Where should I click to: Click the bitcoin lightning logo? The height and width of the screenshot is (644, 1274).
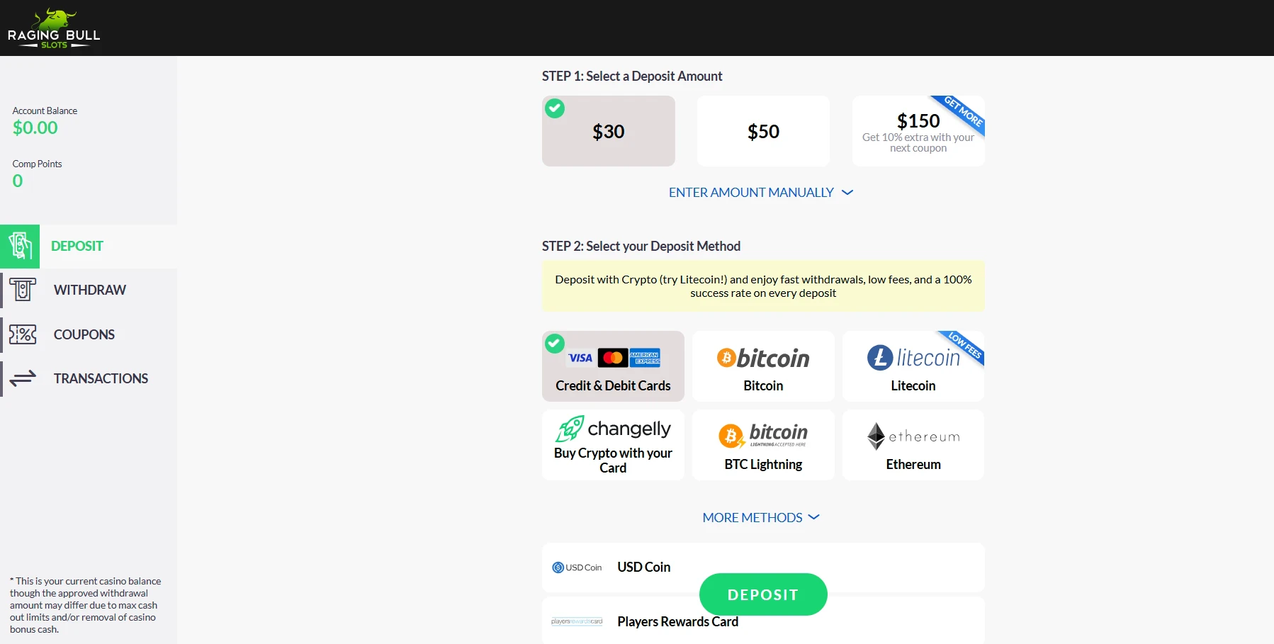point(763,434)
